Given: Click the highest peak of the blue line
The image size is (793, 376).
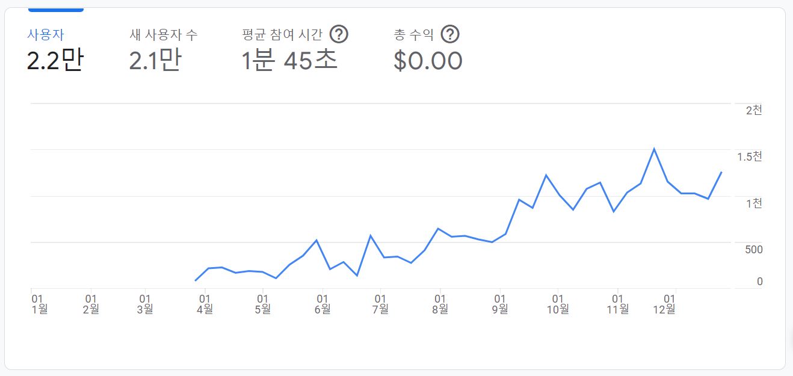Looking at the screenshot, I should point(654,149).
